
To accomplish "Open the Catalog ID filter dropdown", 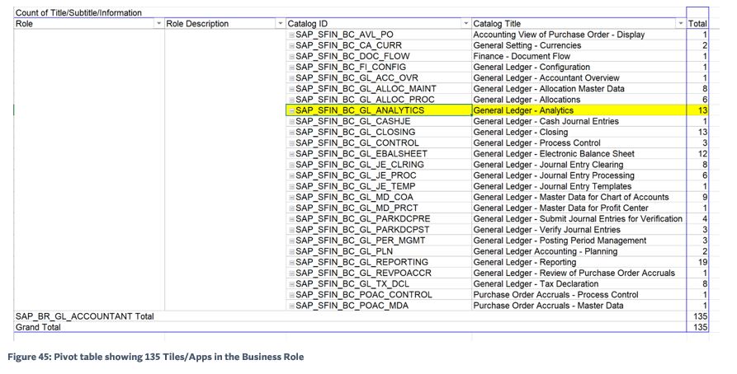I will pyautogui.click(x=465, y=23).
